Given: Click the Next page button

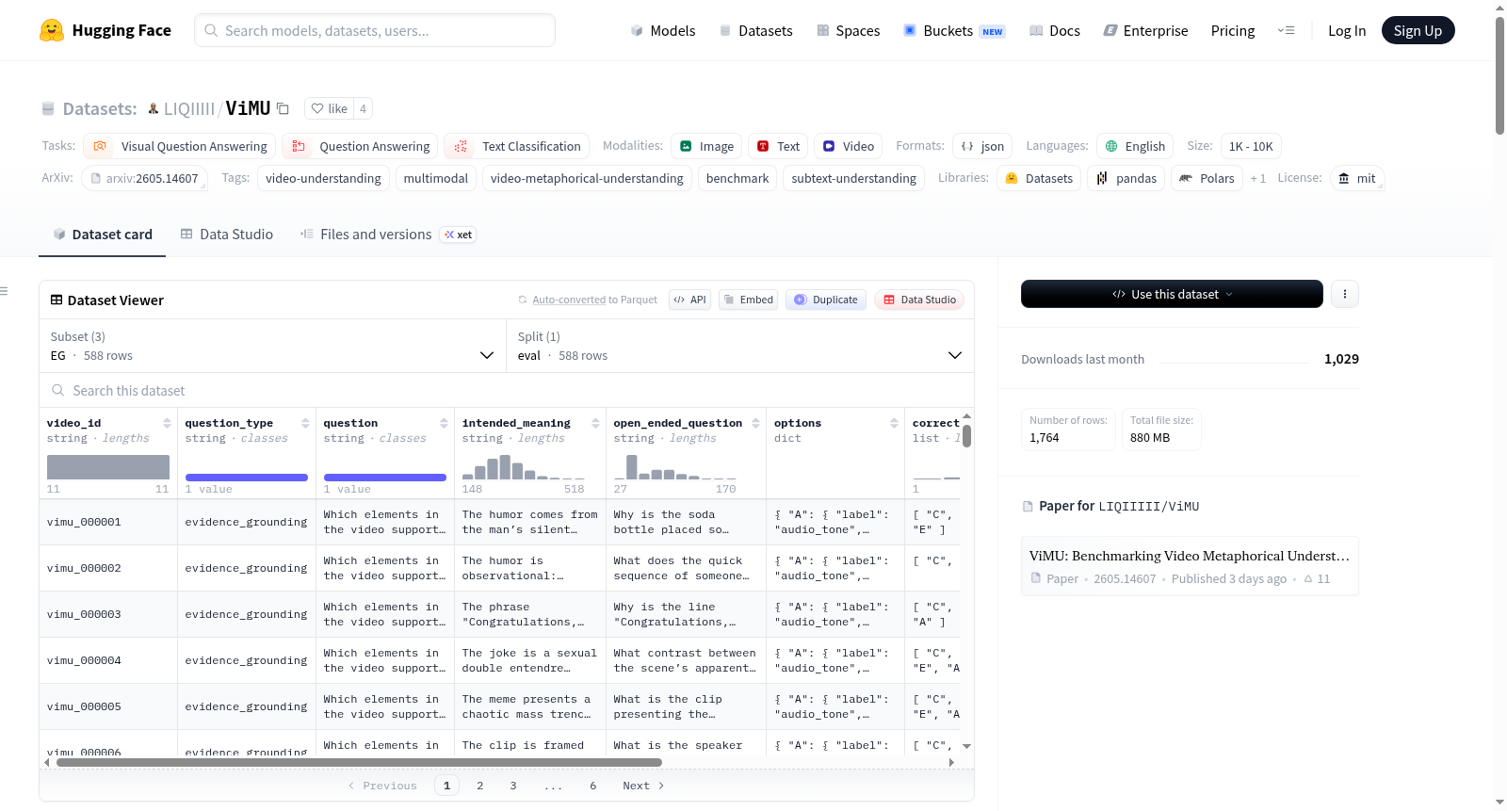Looking at the screenshot, I should [643, 786].
